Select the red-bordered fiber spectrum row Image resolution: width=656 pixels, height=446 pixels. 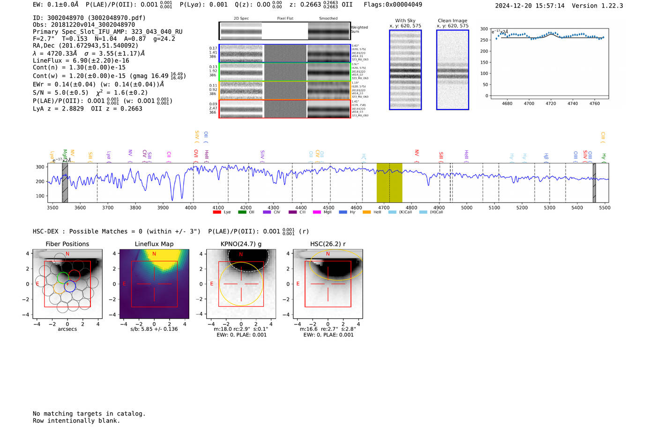[x=284, y=109]
